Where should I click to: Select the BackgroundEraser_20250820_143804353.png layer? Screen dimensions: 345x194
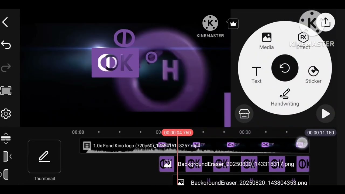[x=241, y=181]
